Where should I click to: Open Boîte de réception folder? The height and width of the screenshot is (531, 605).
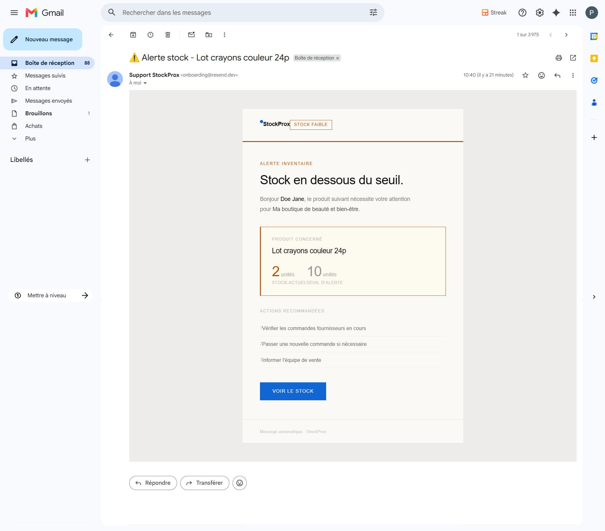click(x=47, y=63)
